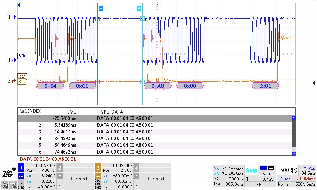317x190 pixels.
Task: Click the X-Pos 34.5ms field
Action: click(x=308, y=171)
